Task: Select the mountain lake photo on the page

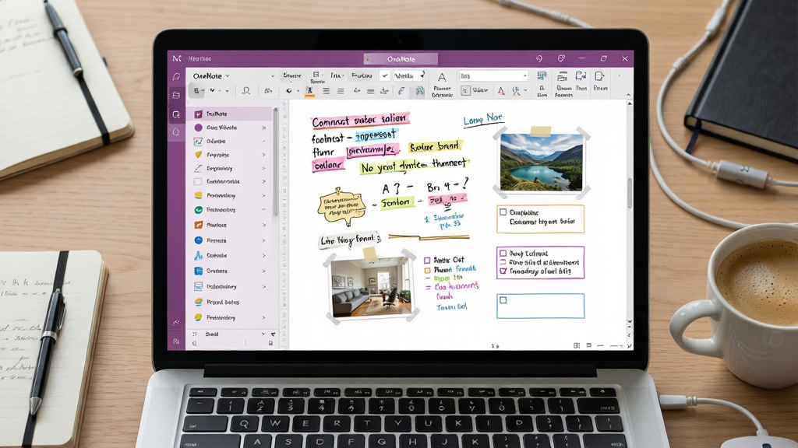Action: (542, 163)
